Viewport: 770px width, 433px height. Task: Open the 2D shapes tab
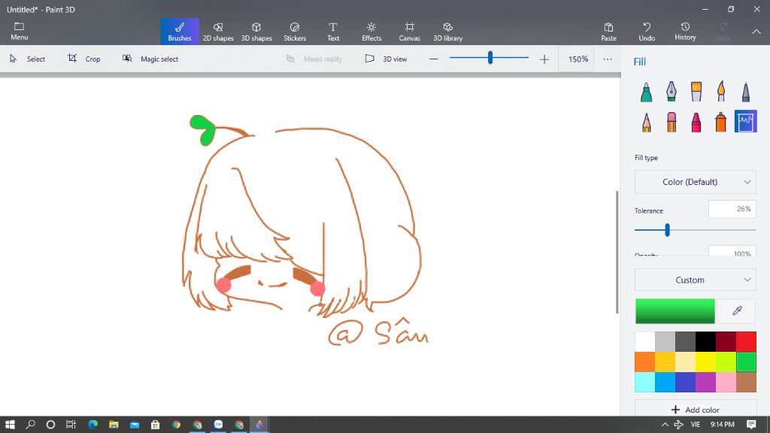pos(218,32)
